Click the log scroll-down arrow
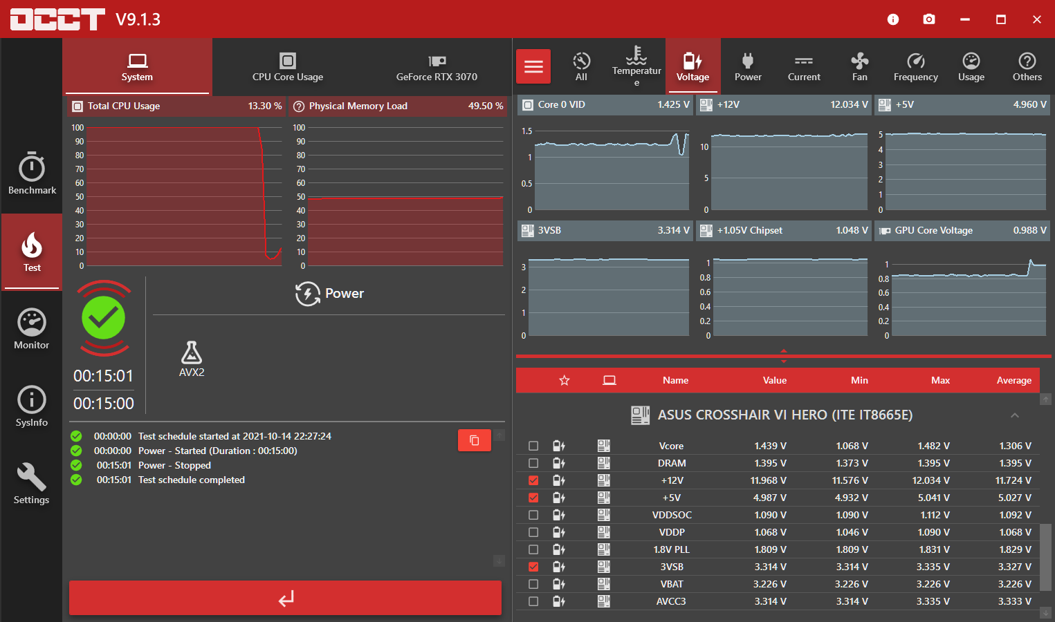This screenshot has height=622, width=1055. pyautogui.click(x=499, y=560)
